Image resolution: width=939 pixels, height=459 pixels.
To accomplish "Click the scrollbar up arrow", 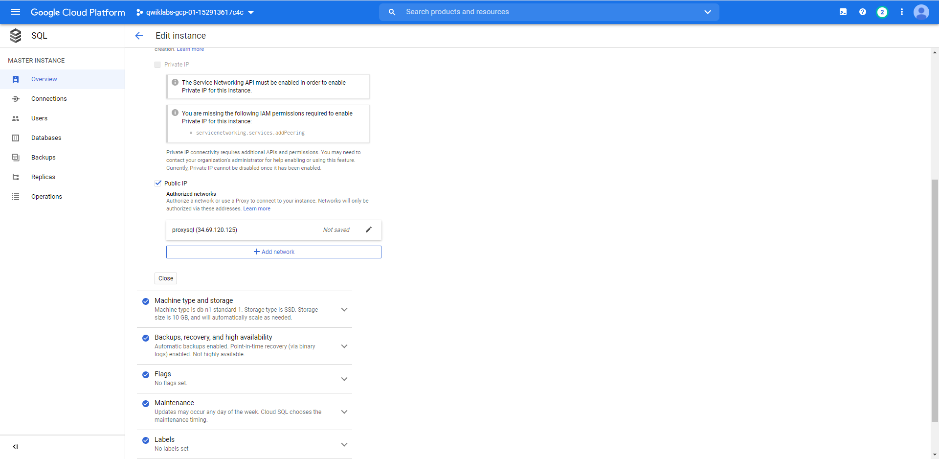I will tap(935, 52).
